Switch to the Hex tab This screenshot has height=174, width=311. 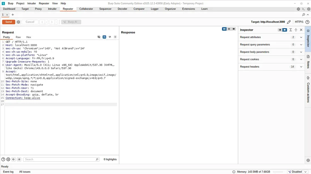(x=29, y=37)
